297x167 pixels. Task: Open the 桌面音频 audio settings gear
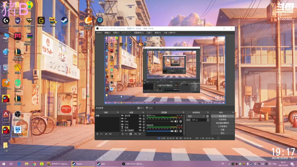coord(180,131)
